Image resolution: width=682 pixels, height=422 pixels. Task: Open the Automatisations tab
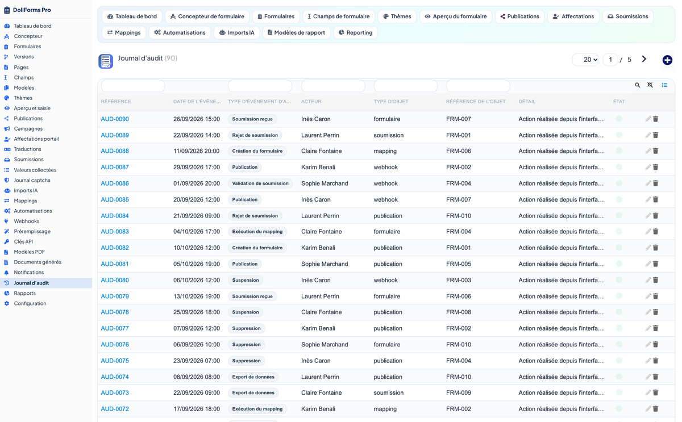180,32
